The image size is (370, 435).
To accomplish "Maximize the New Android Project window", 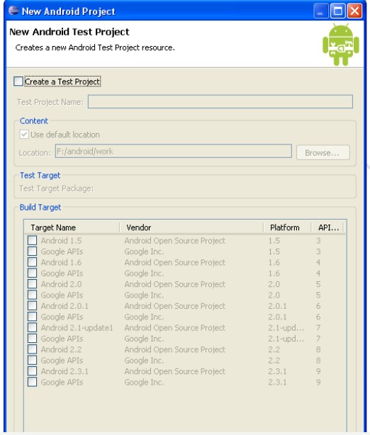I will [x=338, y=11].
